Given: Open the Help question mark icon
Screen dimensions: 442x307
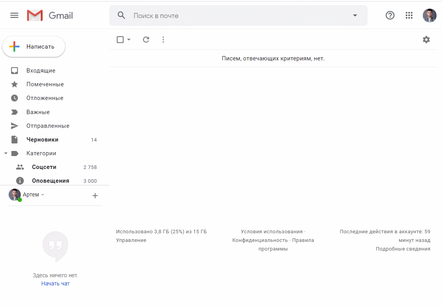Looking at the screenshot, I should point(390,15).
